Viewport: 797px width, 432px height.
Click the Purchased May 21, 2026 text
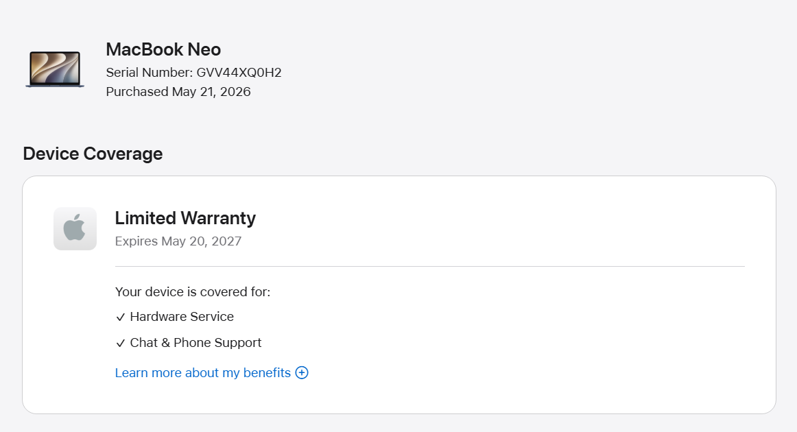178,91
